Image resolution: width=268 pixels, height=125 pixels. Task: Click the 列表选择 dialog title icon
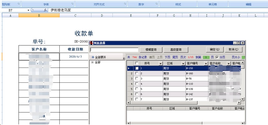pyautogui.click(x=91, y=43)
